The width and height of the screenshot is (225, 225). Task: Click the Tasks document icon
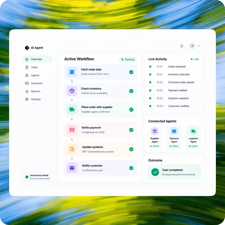click(27, 67)
